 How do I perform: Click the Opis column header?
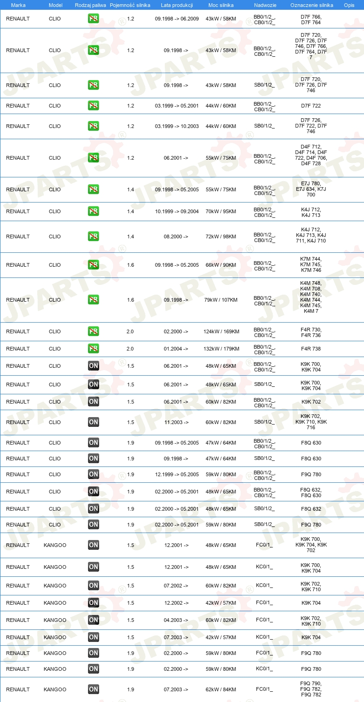pos(349,5)
